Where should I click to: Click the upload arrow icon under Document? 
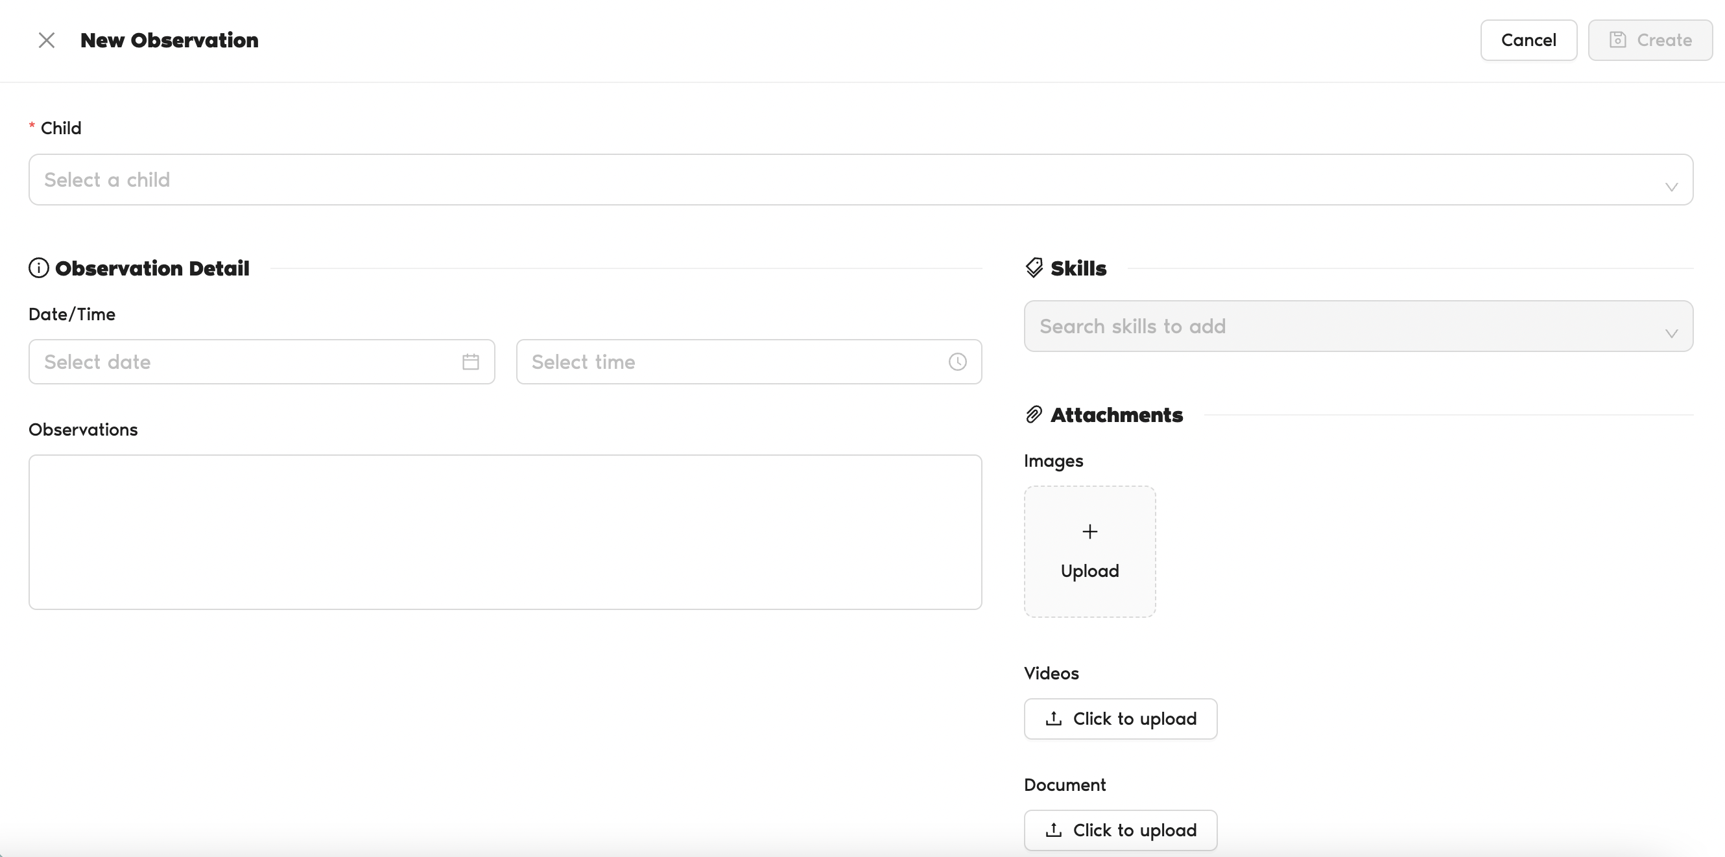(1053, 830)
